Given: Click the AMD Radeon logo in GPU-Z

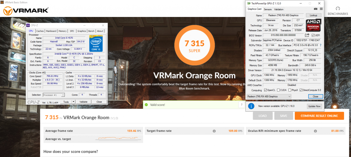Looking at the screenshot, I should 313,25.
